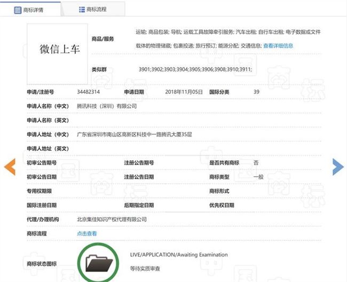This screenshot has height=282, width=347.
Task: Select the 是否共有商标 label
Action: 224,163
